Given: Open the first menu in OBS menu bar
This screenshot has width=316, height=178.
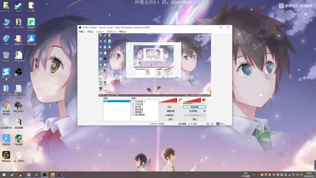Looking at the screenshot, I should 81,32.
